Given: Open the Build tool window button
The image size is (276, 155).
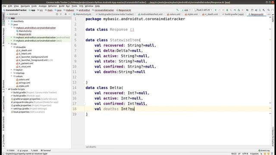Looking at the screenshot, I should click(34, 150).
